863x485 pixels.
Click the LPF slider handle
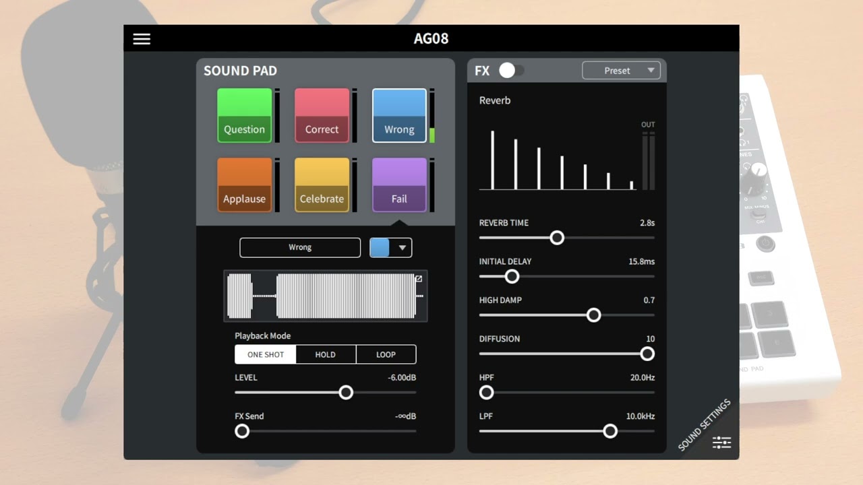(x=610, y=431)
